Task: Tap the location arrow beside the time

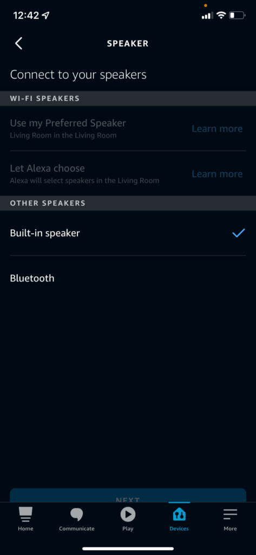Action: (46, 15)
